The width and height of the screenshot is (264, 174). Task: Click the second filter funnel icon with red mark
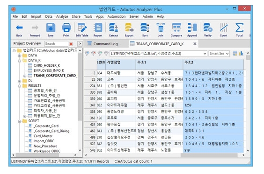(x=94, y=54)
